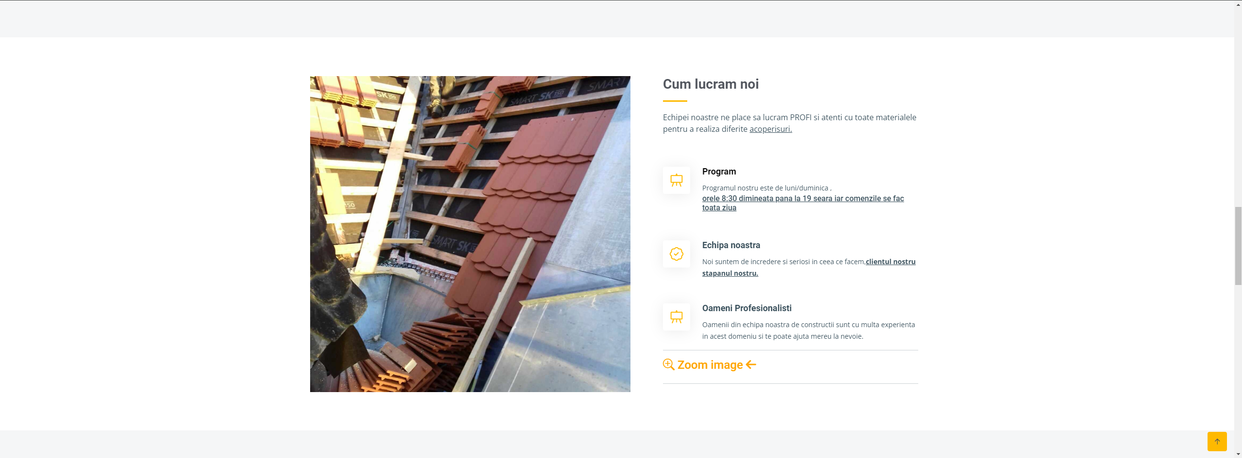Click the Program easel icon
The height and width of the screenshot is (458, 1242).
[677, 180]
